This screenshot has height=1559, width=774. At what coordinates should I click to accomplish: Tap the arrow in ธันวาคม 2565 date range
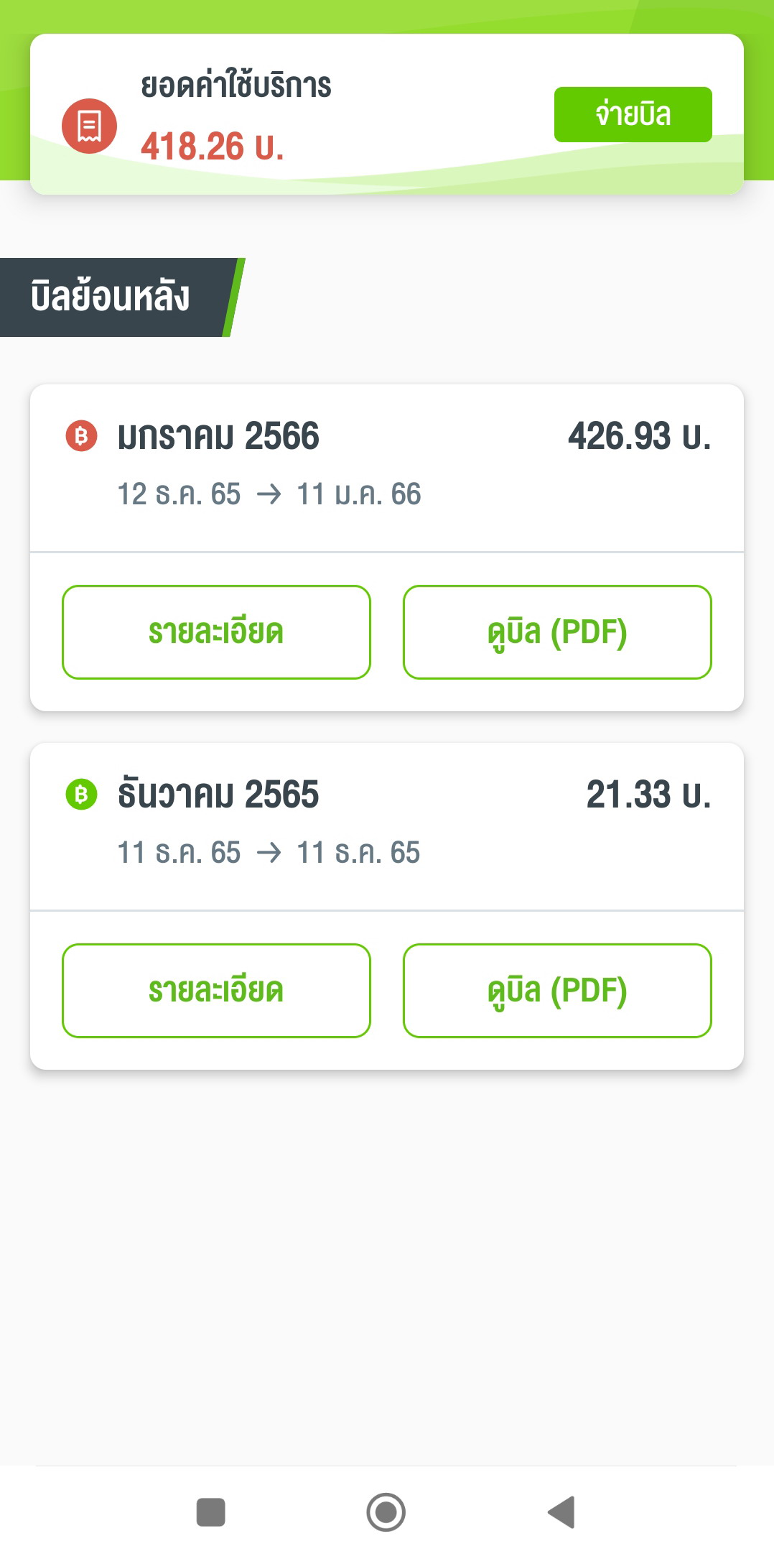[269, 853]
